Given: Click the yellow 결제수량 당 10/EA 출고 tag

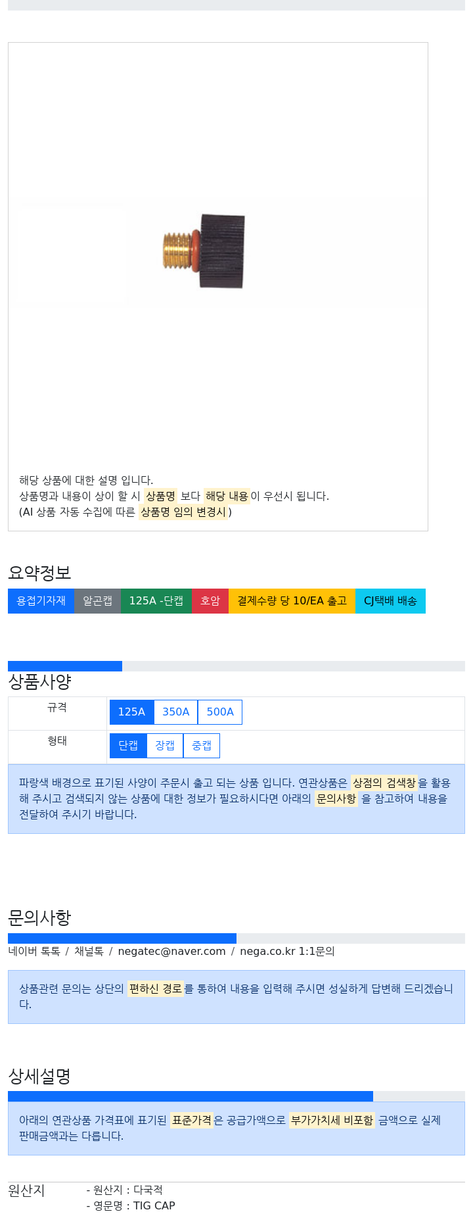Looking at the screenshot, I should [x=292, y=601].
